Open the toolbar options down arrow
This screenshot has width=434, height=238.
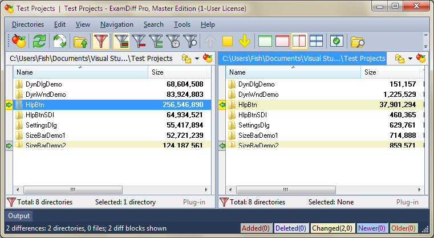point(425,47)
